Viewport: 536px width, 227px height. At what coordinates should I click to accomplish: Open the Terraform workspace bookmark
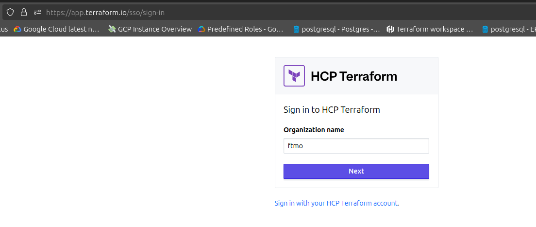(x=430, y=29)
